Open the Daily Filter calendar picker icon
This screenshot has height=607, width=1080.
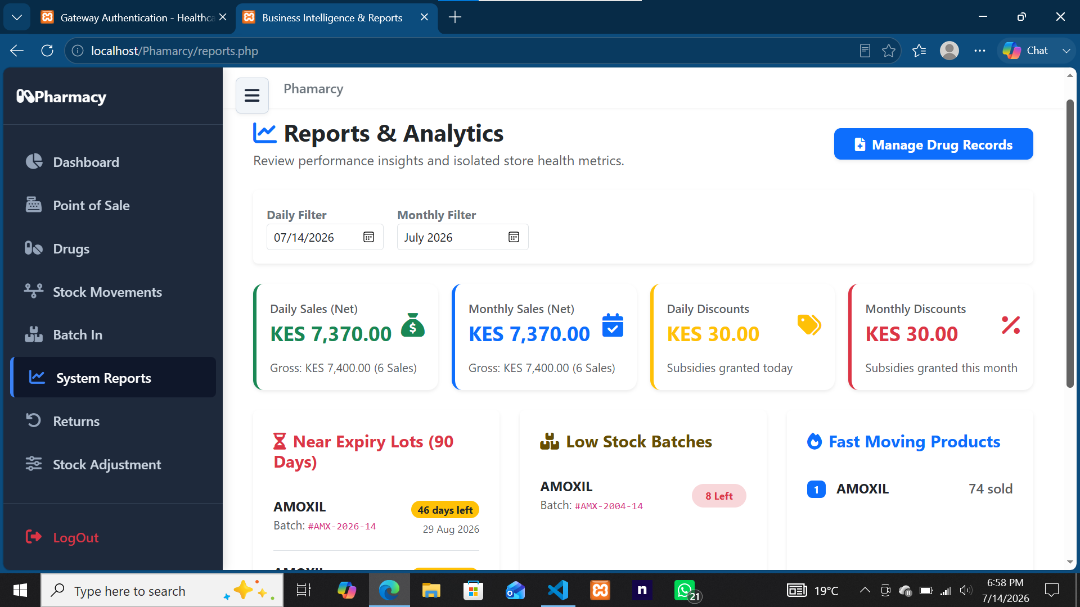pyautogui.click(x=368, y=237)
